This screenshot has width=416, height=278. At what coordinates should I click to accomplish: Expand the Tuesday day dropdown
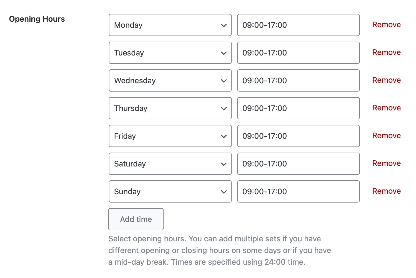click(170, 53)
